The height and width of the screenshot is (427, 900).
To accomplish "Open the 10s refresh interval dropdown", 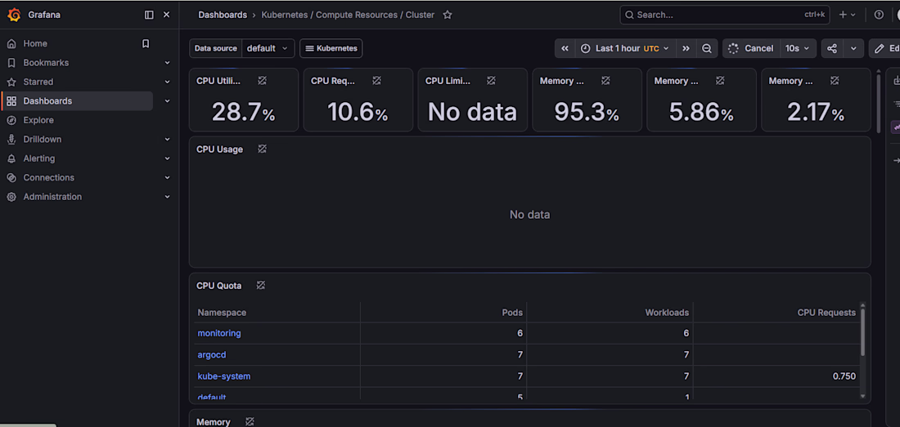I will click(x=798, y=49).
